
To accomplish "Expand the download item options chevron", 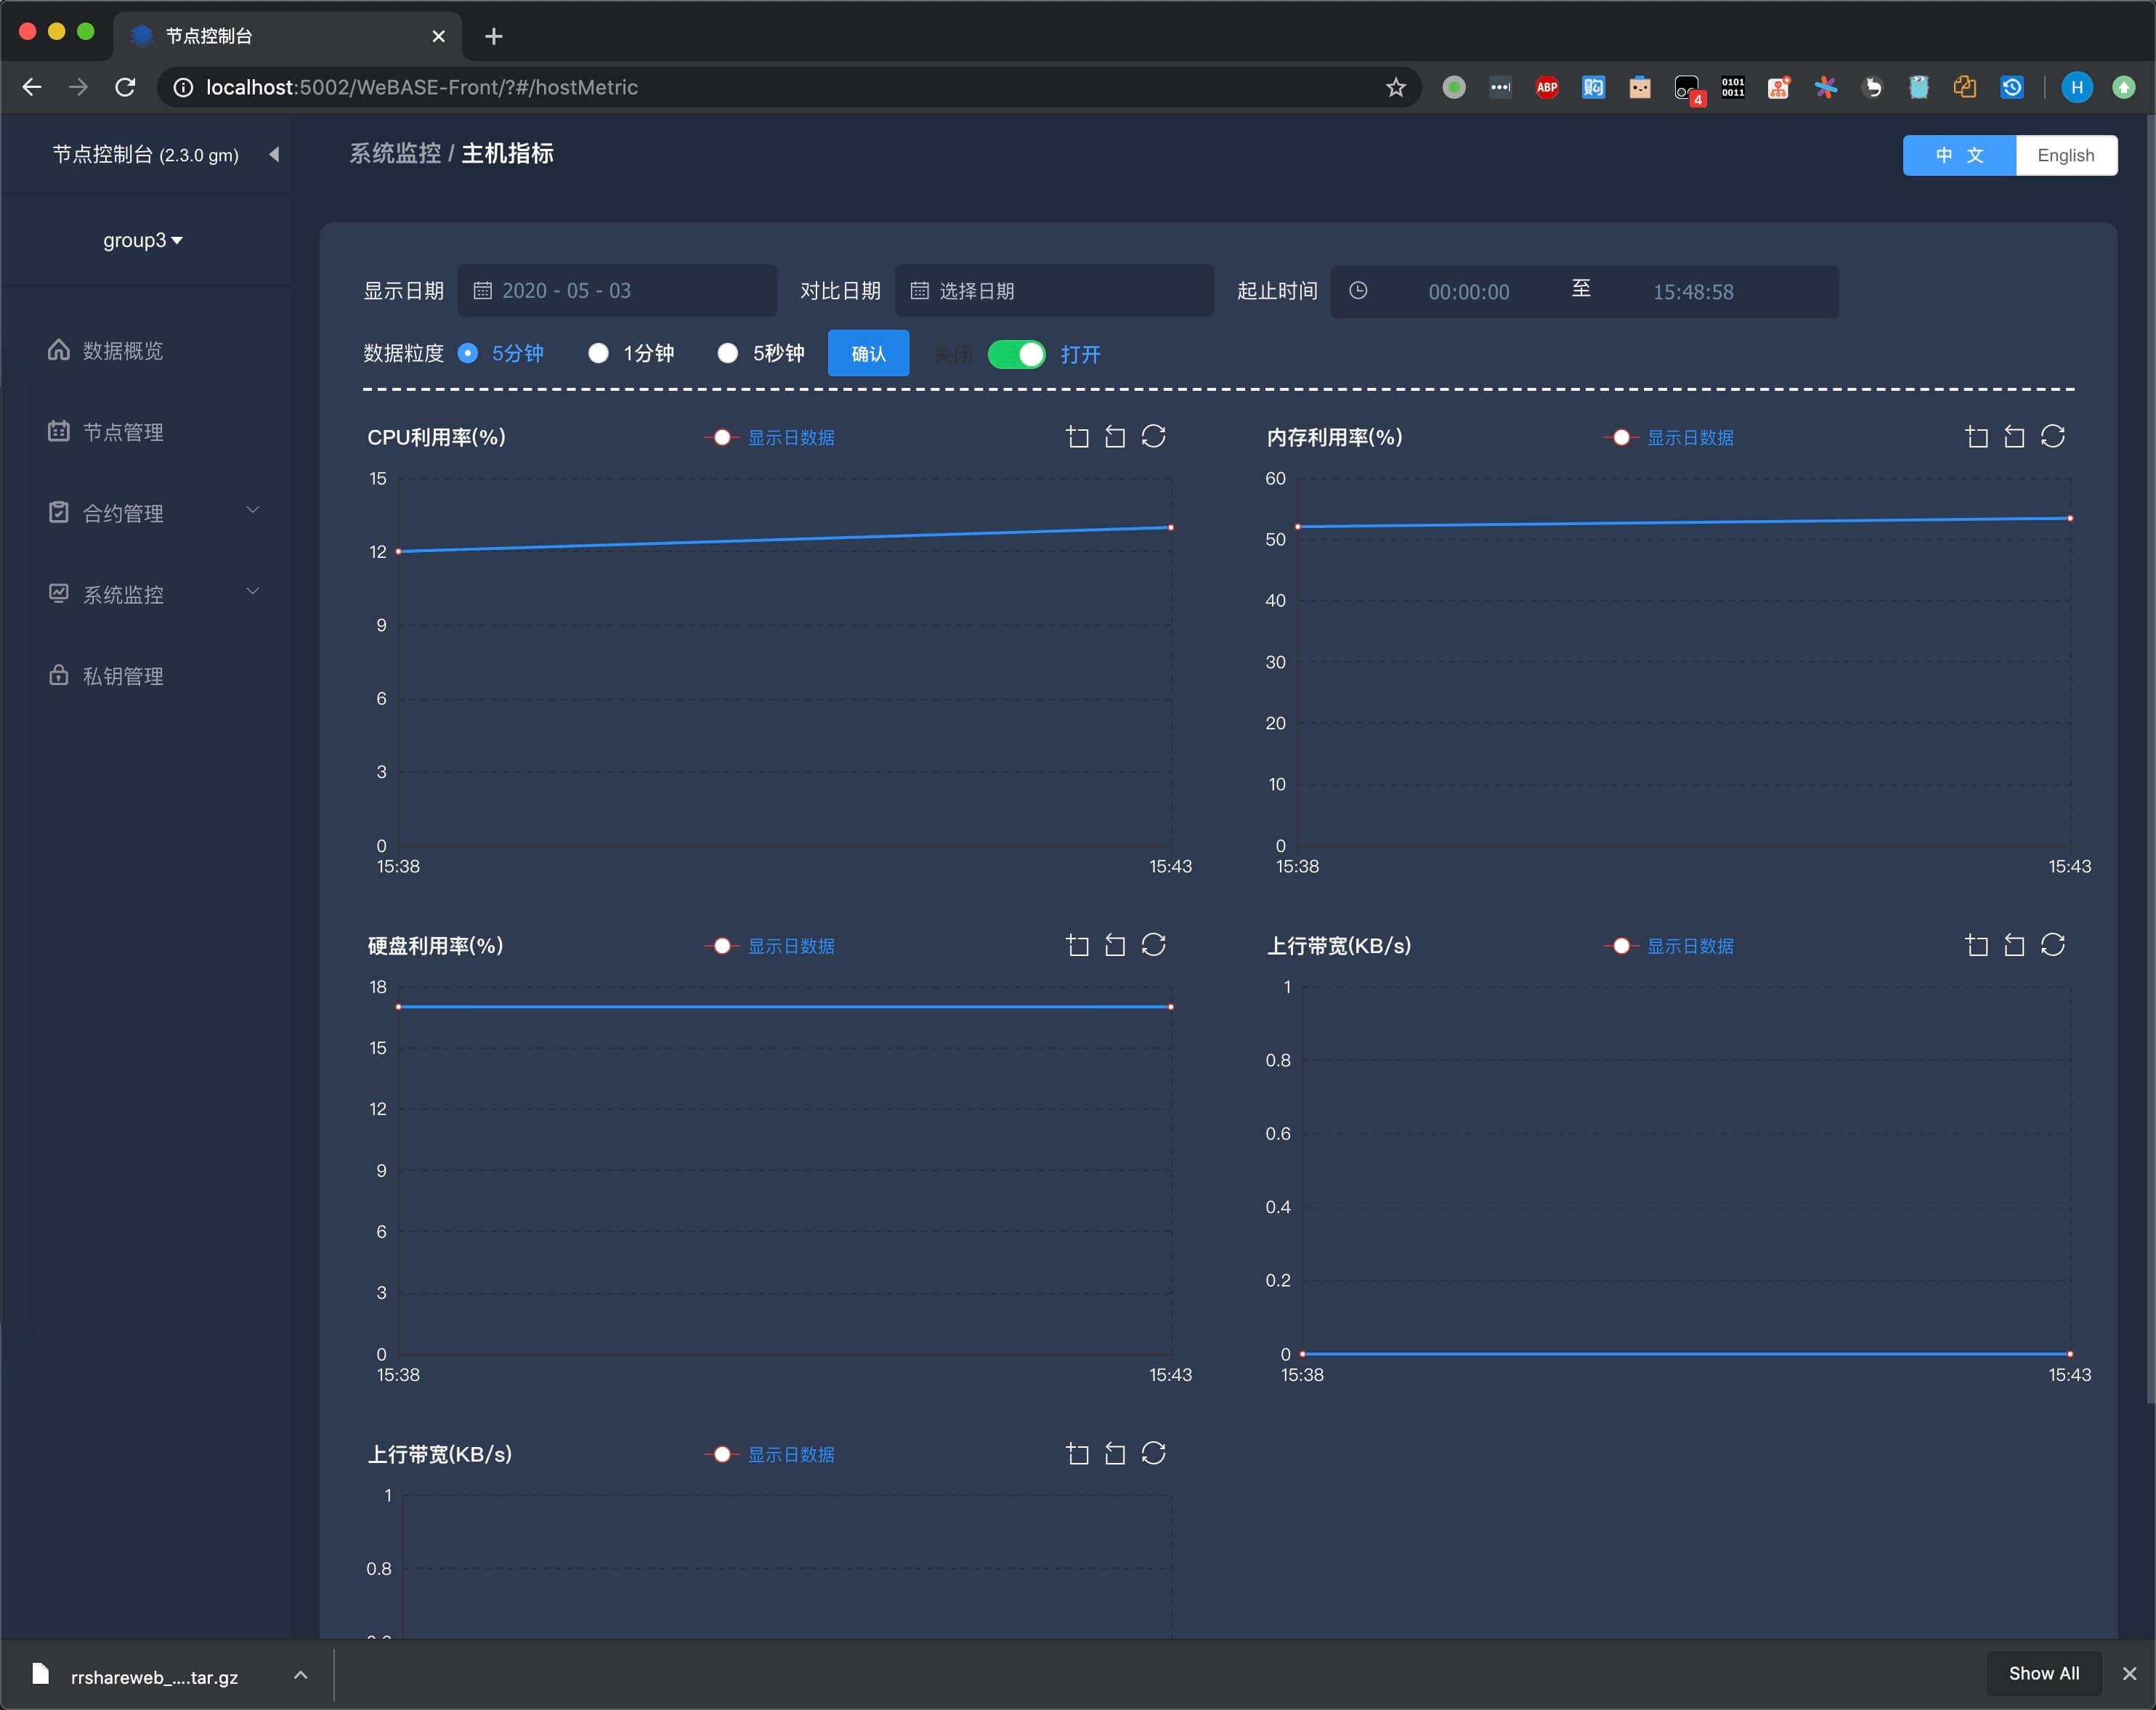I will click(300, 1674).
